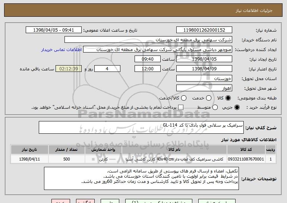Click the توضیحات خریدار text area
Screen dimensions: 287x203
(x=141, y=178)
